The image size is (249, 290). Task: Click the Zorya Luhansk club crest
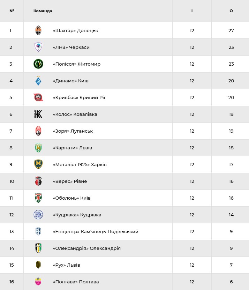[38, 131]
